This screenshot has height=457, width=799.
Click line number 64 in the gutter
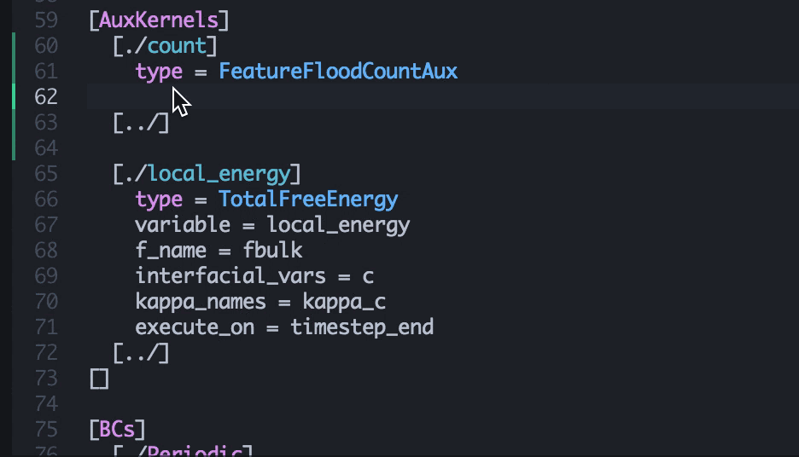pyautogui.click(x=46, y=148)
